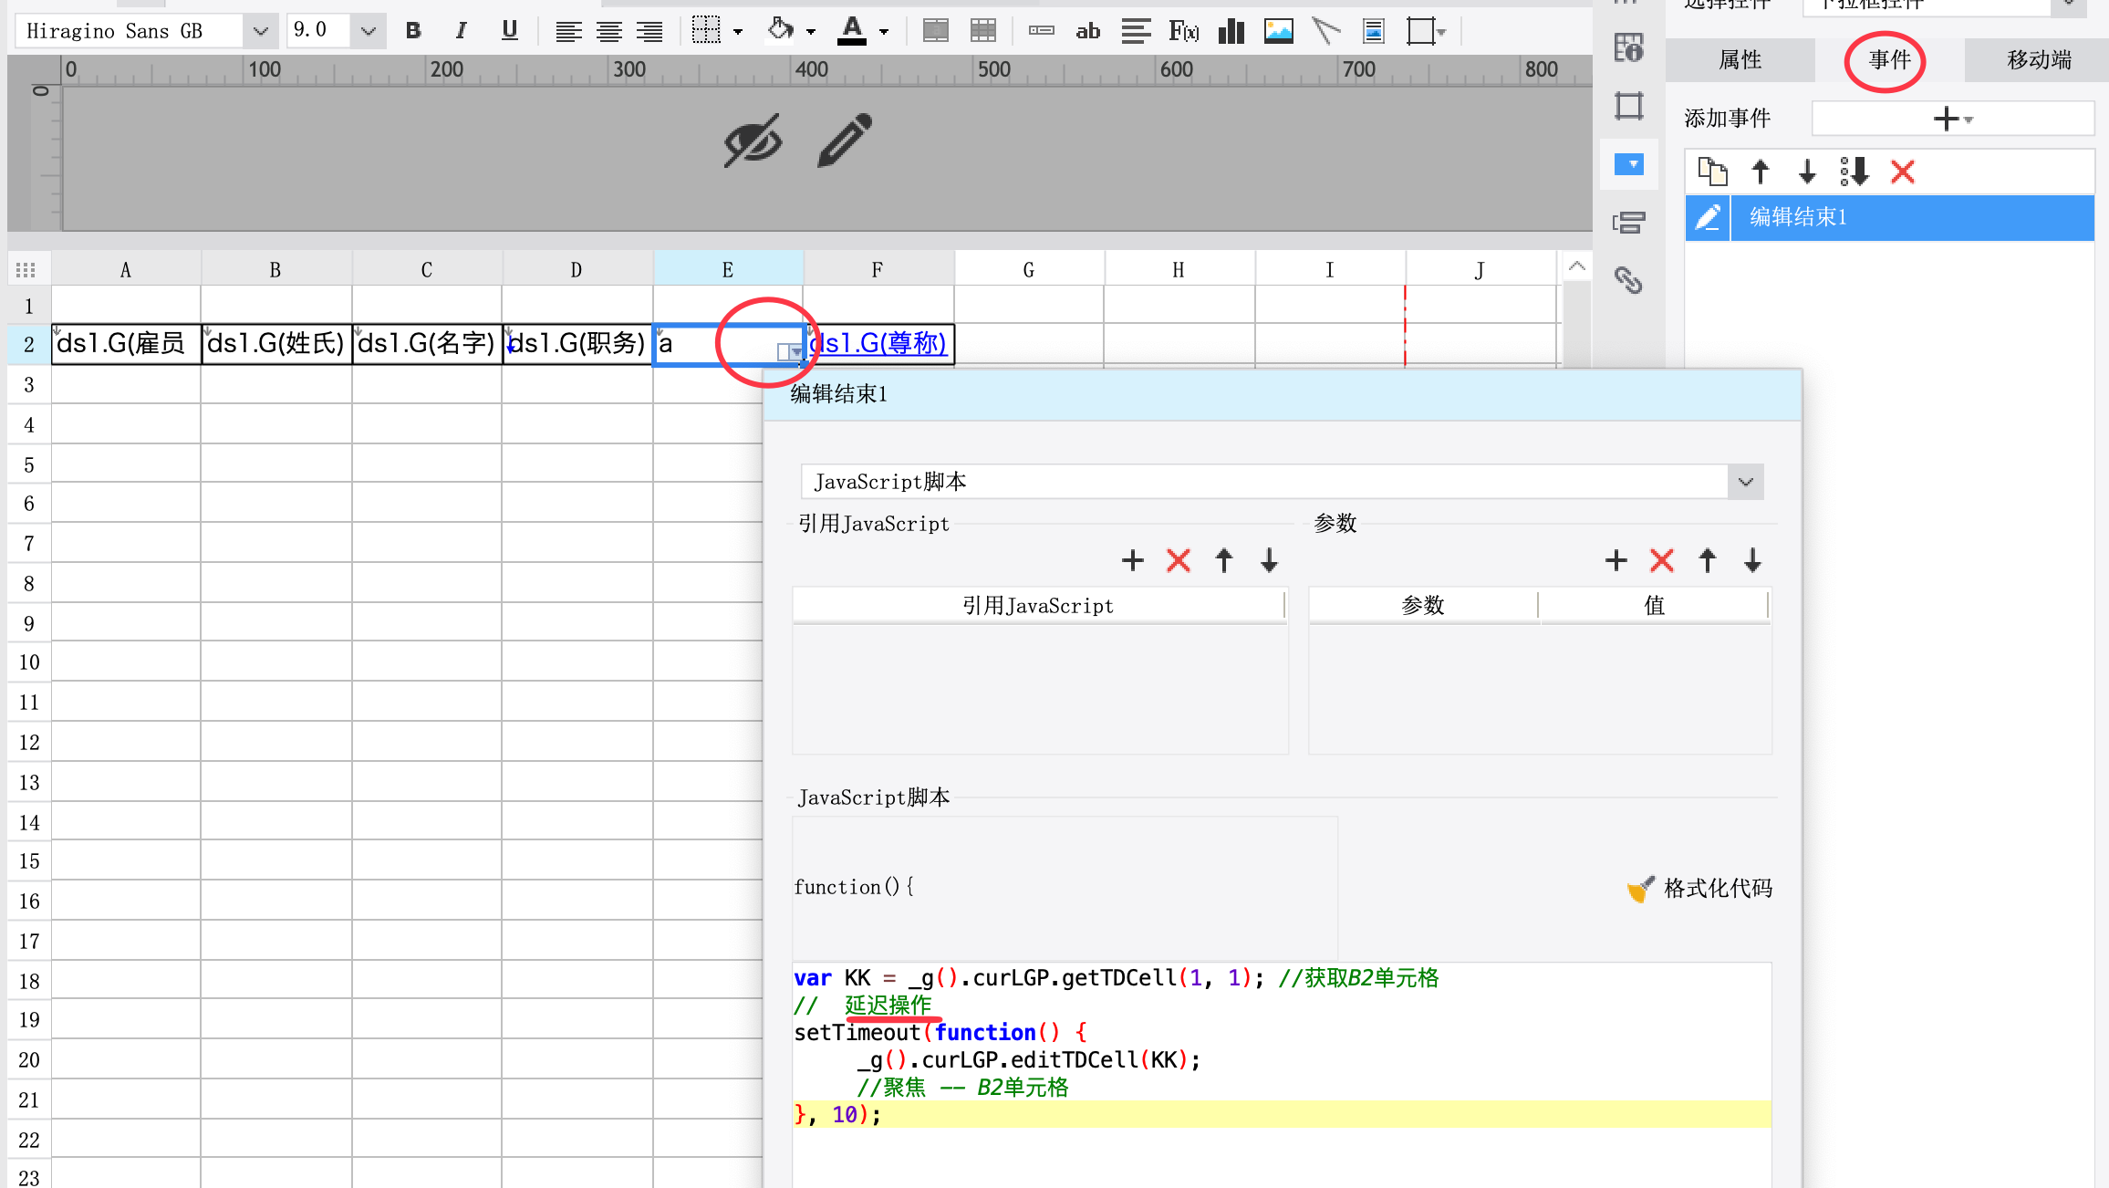
Task: Insert a slope line in cell
Action: pos(1326,31)
